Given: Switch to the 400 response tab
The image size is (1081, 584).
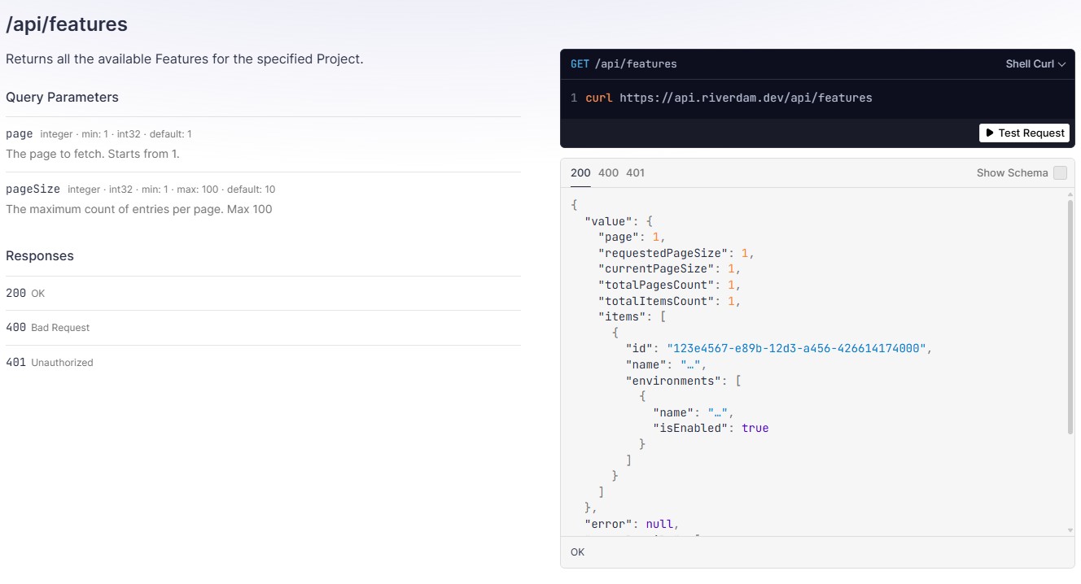Looking at the screenshot, I should (x=608, y=172).
